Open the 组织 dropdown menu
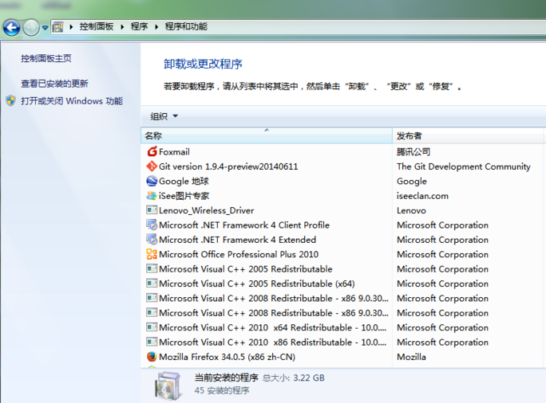546x403 pixels. point(164,116)
